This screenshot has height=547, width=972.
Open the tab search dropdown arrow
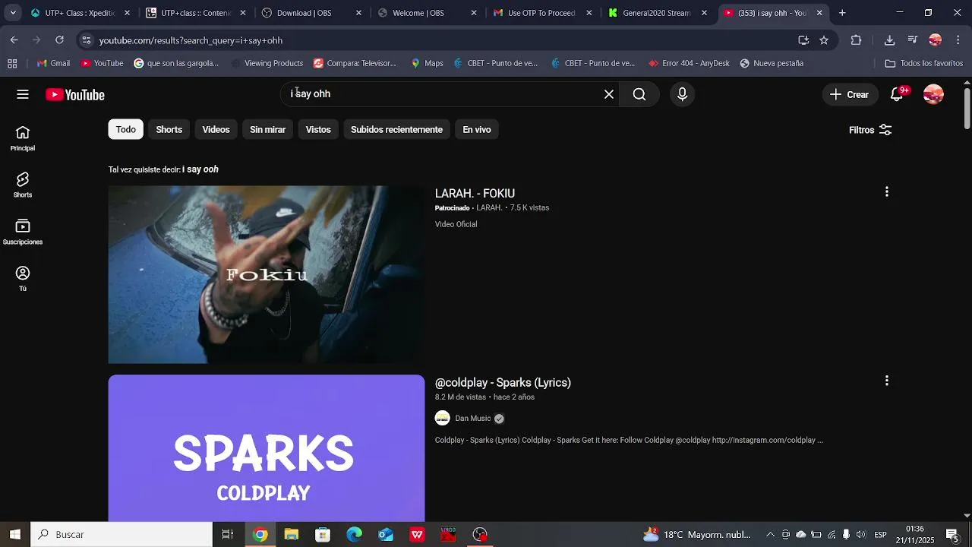click(13, 13)
